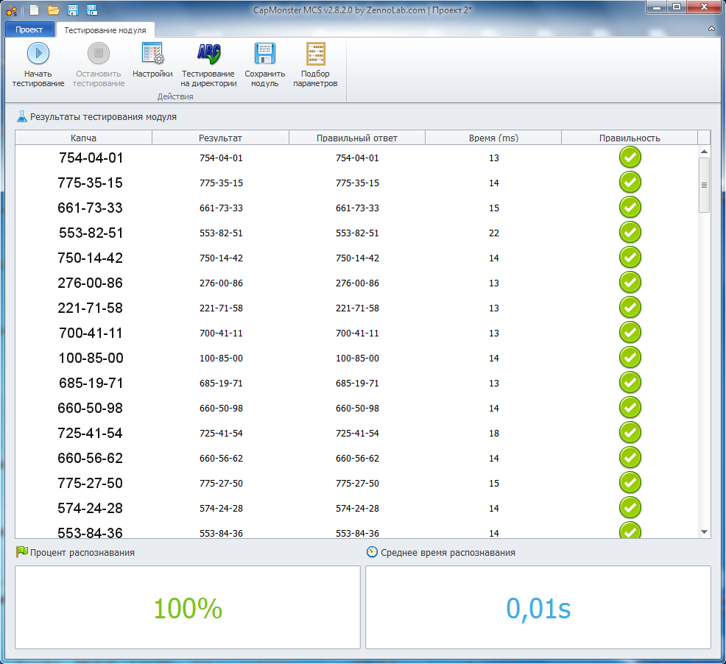
Task: Switch to the Проект tab
Action: pyautogui.click(x=29, y=30)
